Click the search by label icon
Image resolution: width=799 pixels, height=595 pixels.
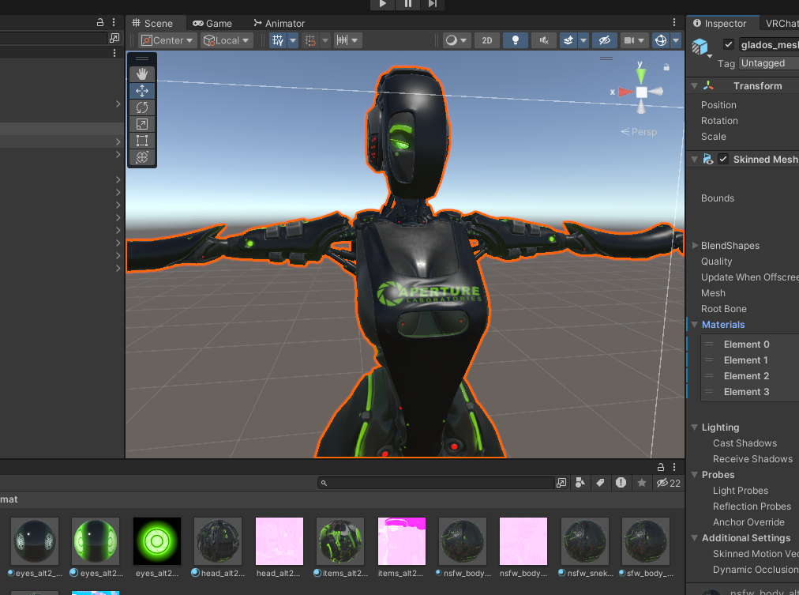[600, 483]
